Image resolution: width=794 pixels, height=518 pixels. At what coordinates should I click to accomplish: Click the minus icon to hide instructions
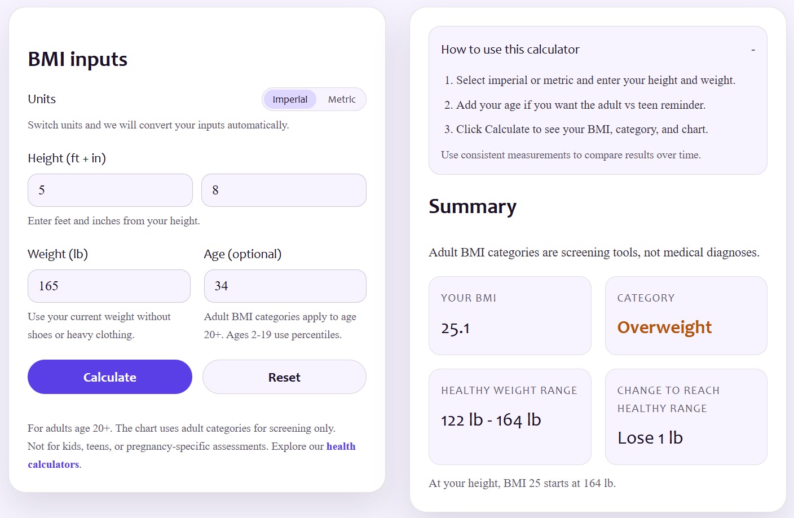tap(753, 50)
